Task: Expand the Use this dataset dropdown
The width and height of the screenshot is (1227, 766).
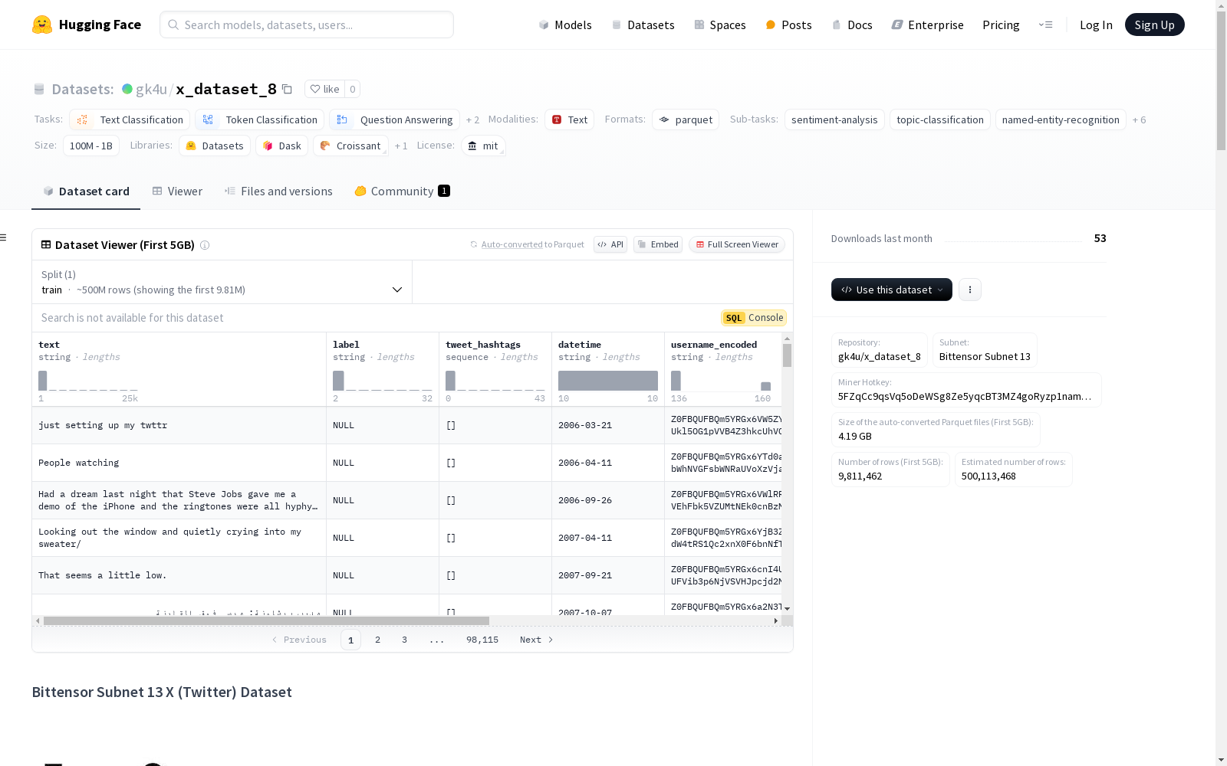Action: pyautogui.click(x=892, y=290)
